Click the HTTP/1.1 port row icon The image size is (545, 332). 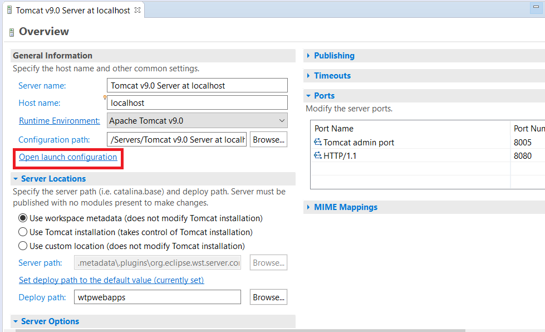[x=318, y=155]
